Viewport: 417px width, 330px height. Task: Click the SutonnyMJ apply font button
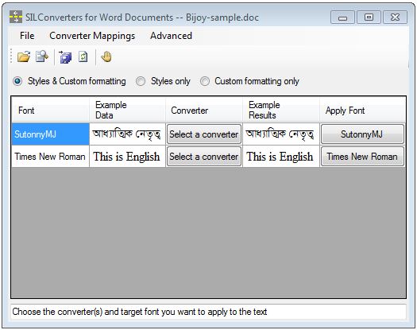point(362,134)
